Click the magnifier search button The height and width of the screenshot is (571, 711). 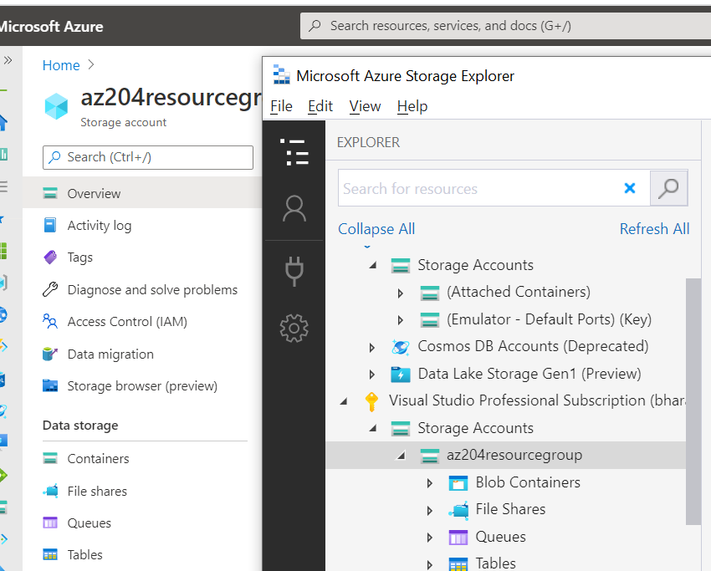pos(668,188)
